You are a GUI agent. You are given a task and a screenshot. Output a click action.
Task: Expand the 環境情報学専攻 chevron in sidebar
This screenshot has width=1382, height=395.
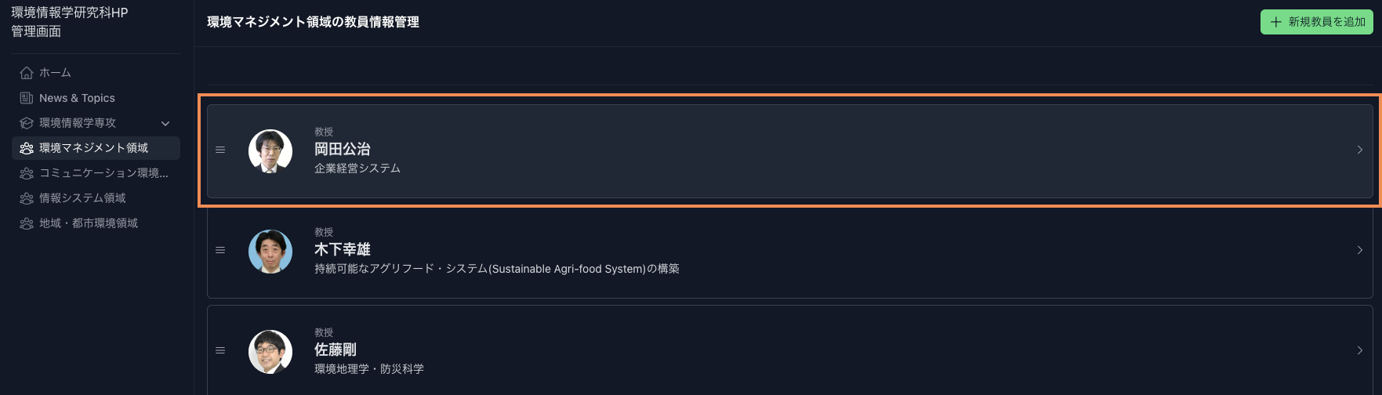pos(165,123)
